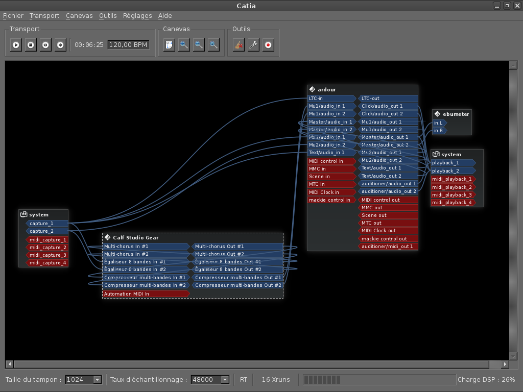Click the vertical scrollbar up arrow
Viewport: 523px width, 392px height.
(x=513, y=65)
